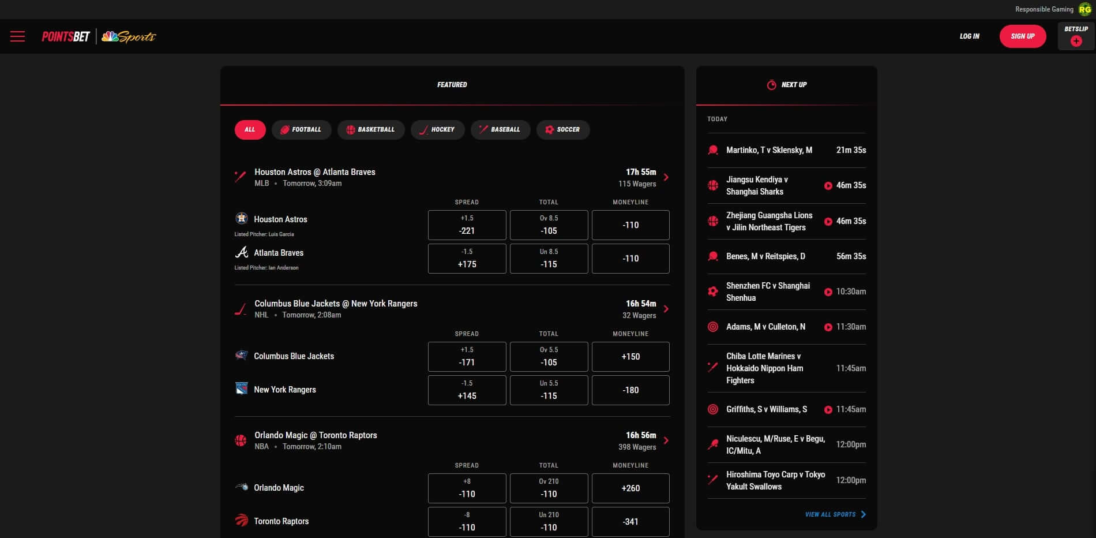Click the PointsBet logo
This screenshot has width=1096, height=538.
(x=66, y=36)
